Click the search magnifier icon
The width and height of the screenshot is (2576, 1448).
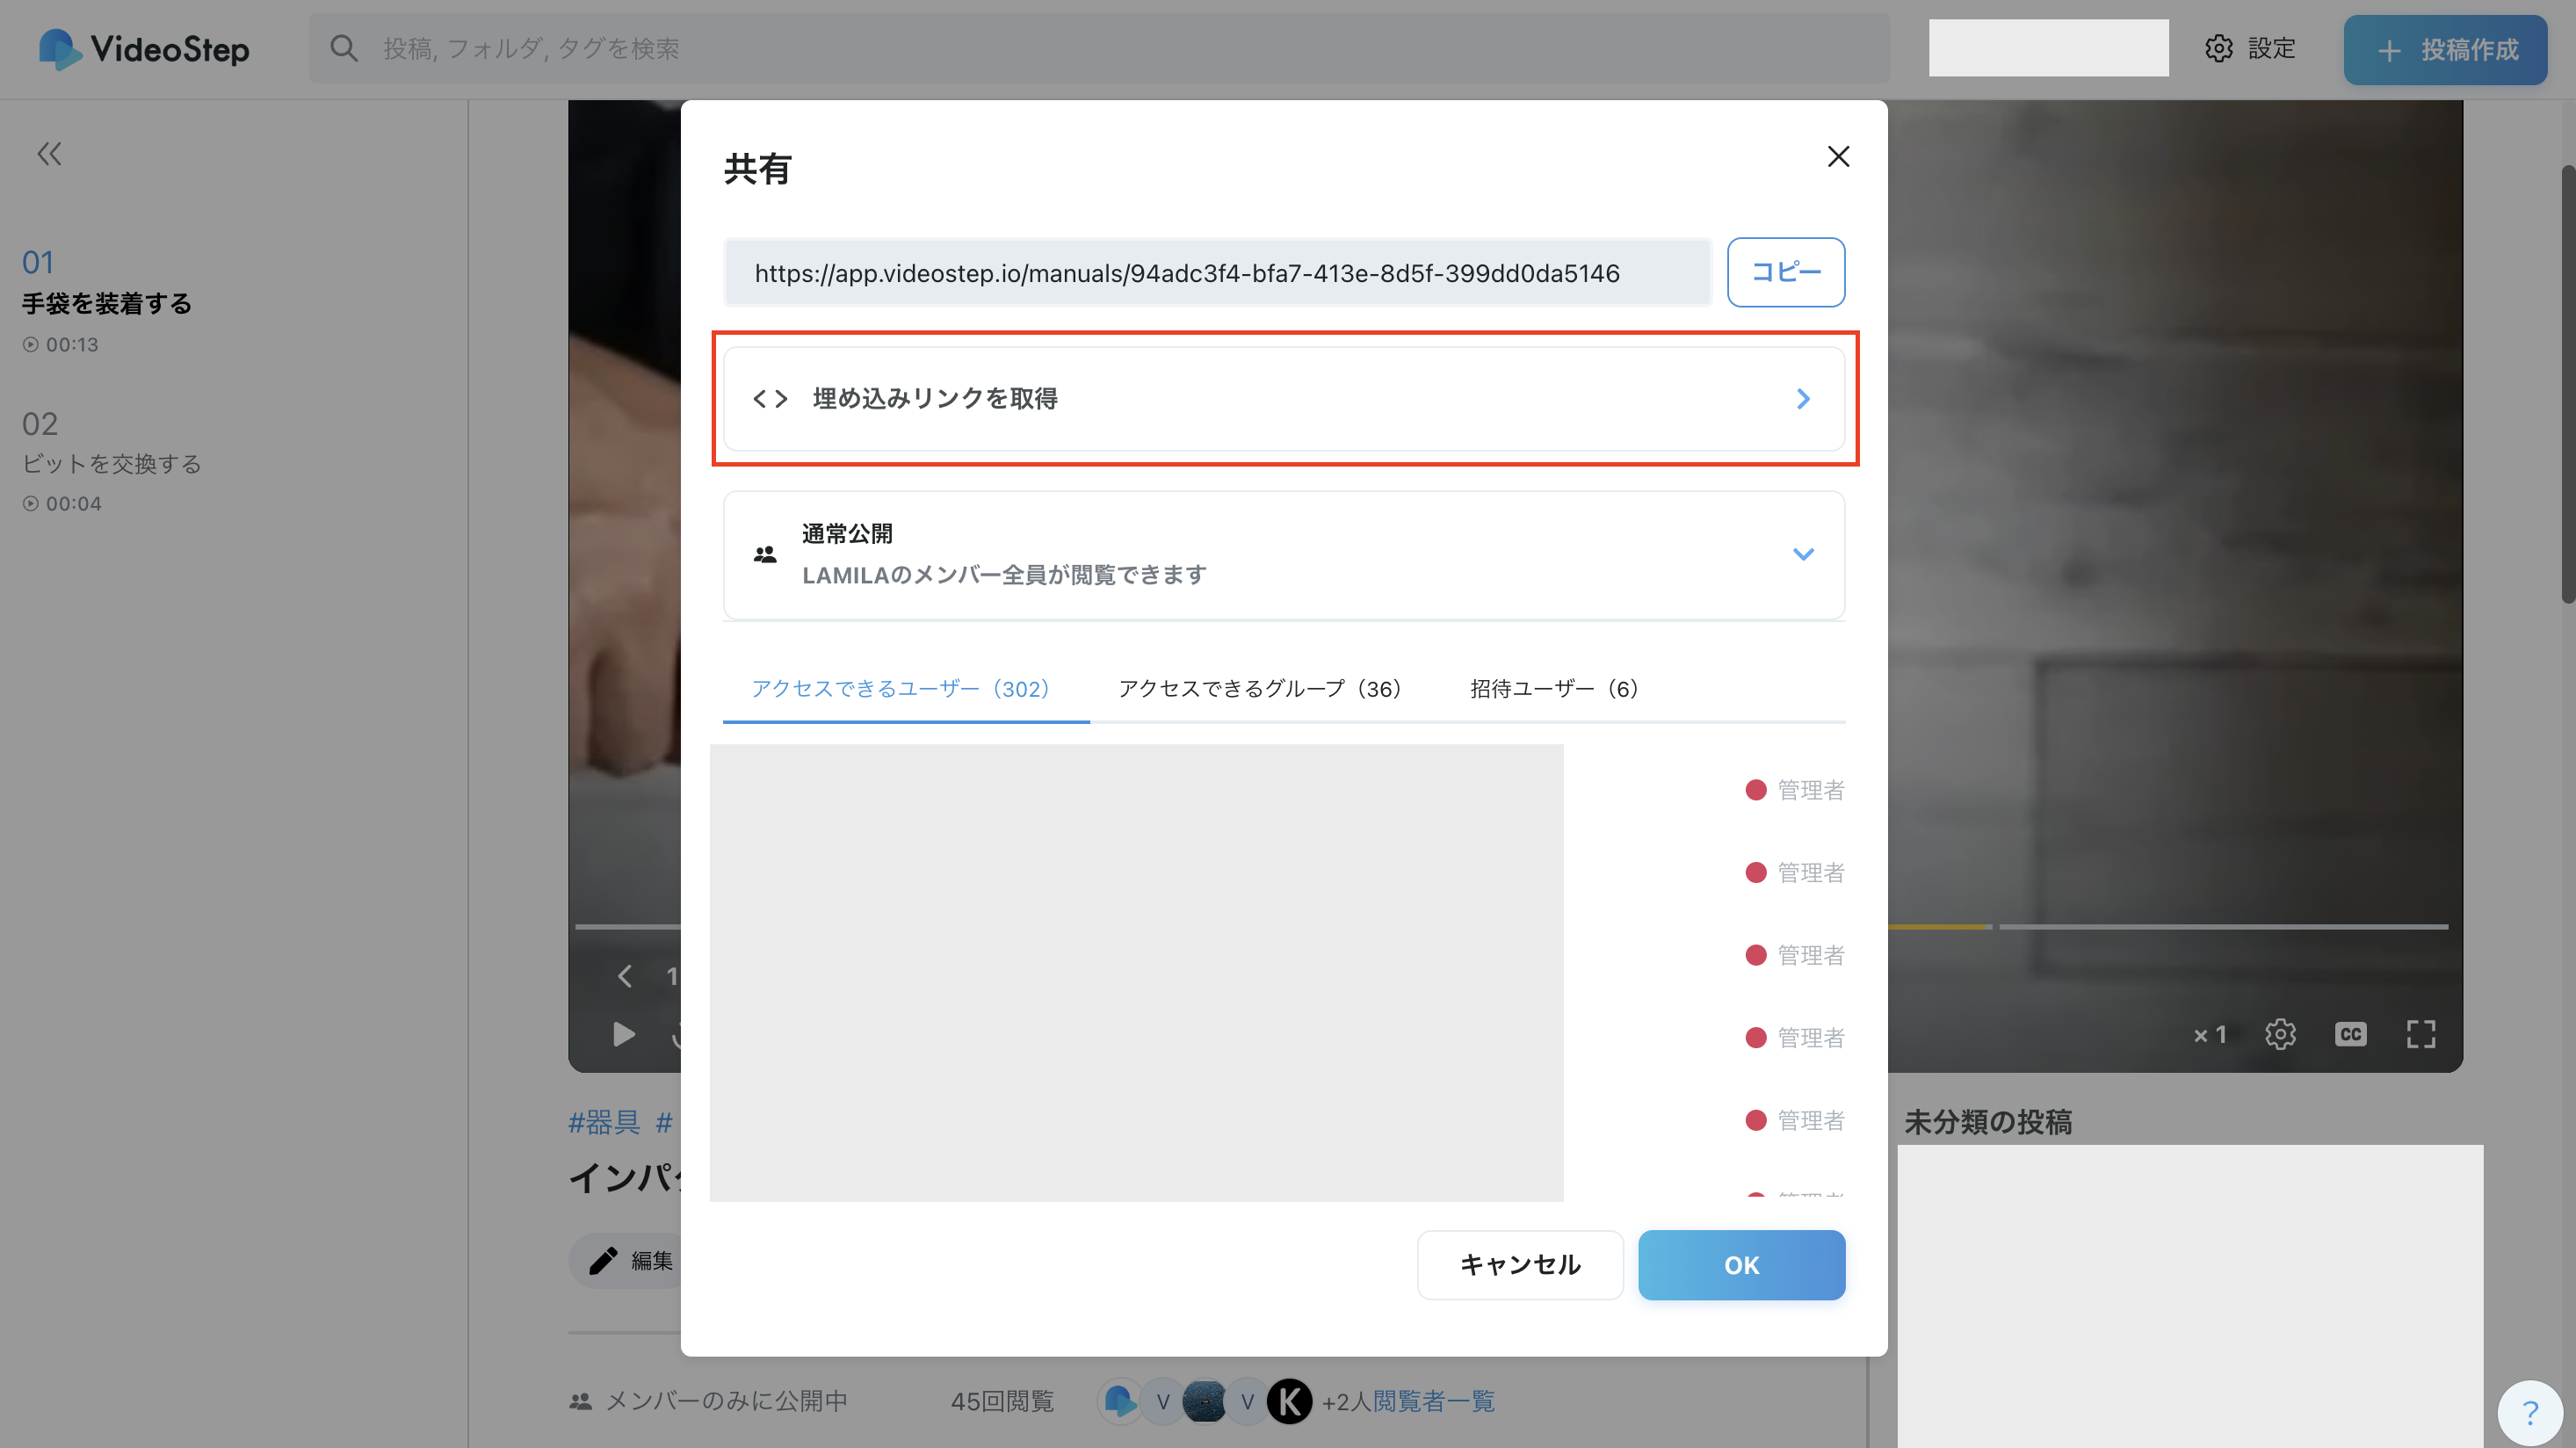coord(344,48)
